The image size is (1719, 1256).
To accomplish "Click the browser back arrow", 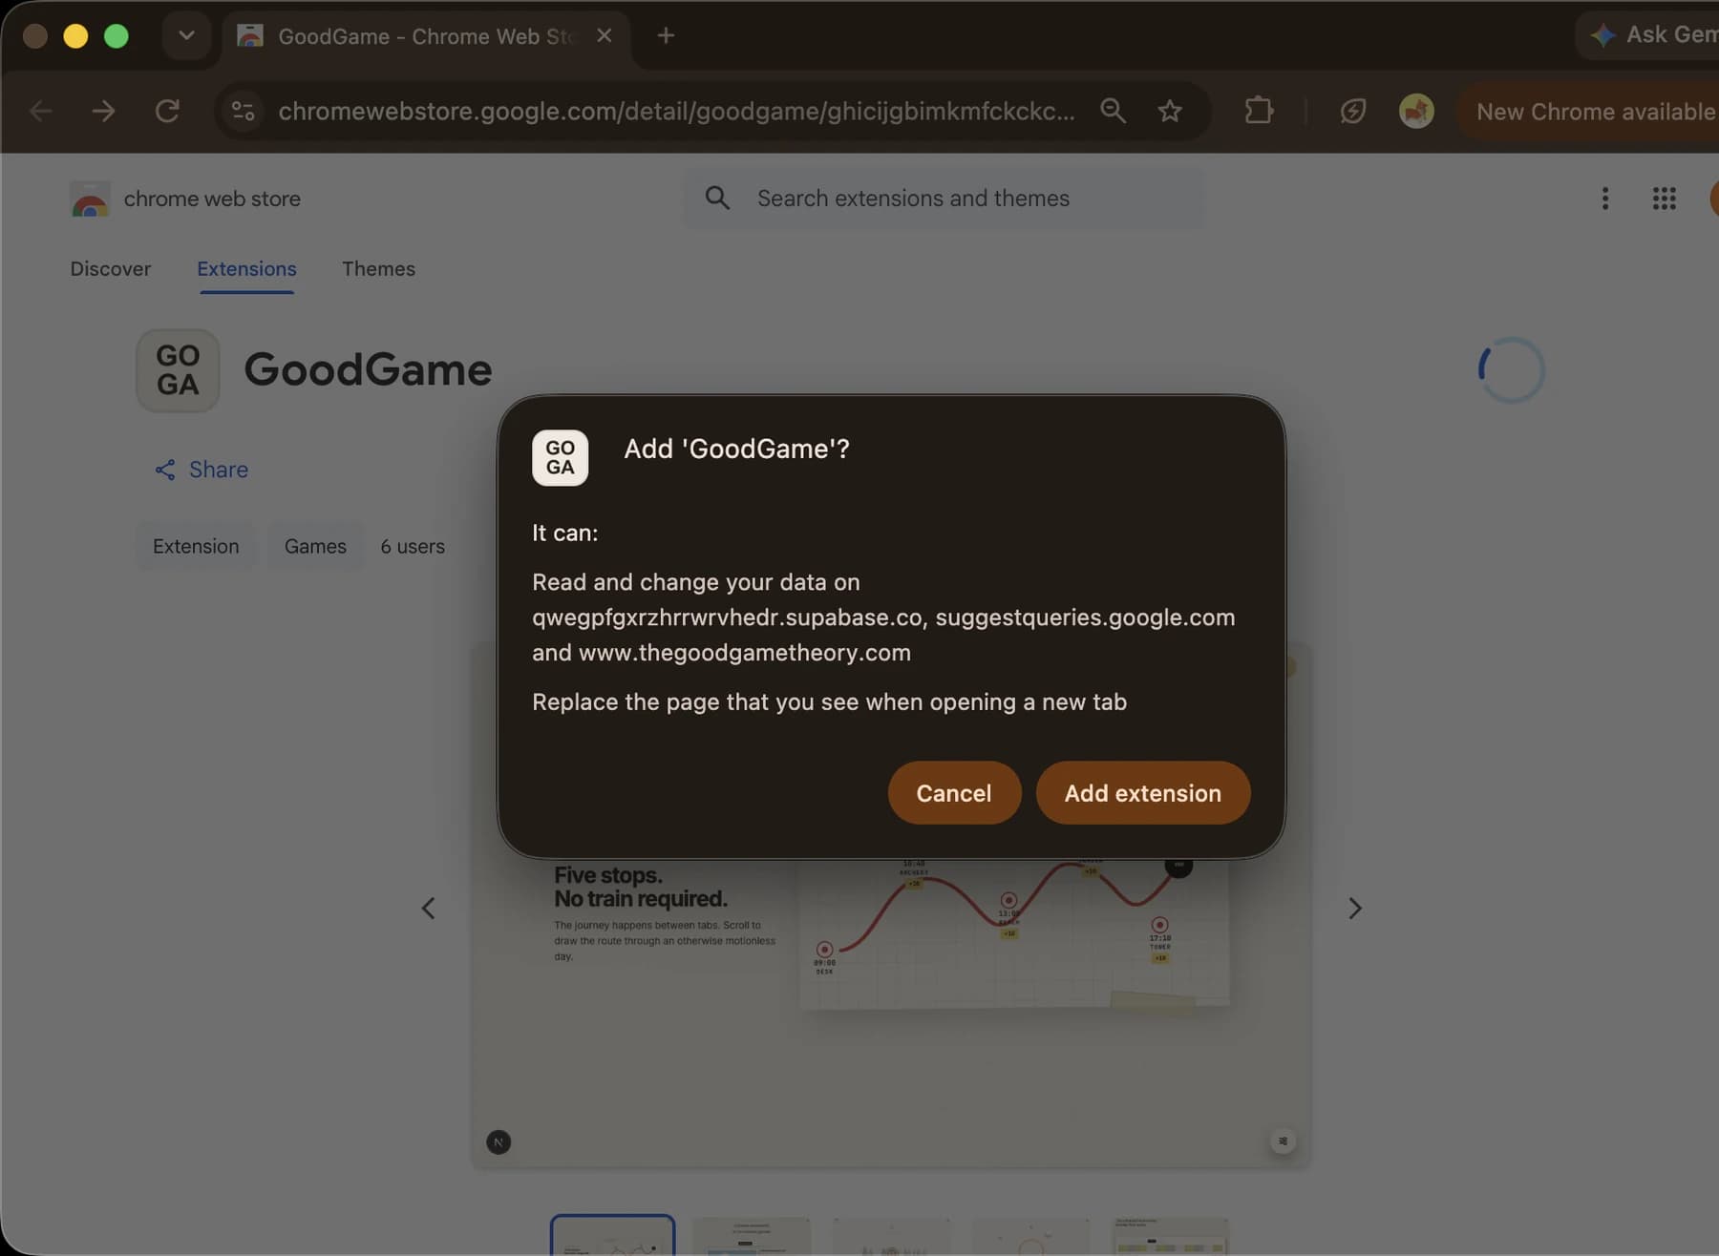I will pos(41,112).
